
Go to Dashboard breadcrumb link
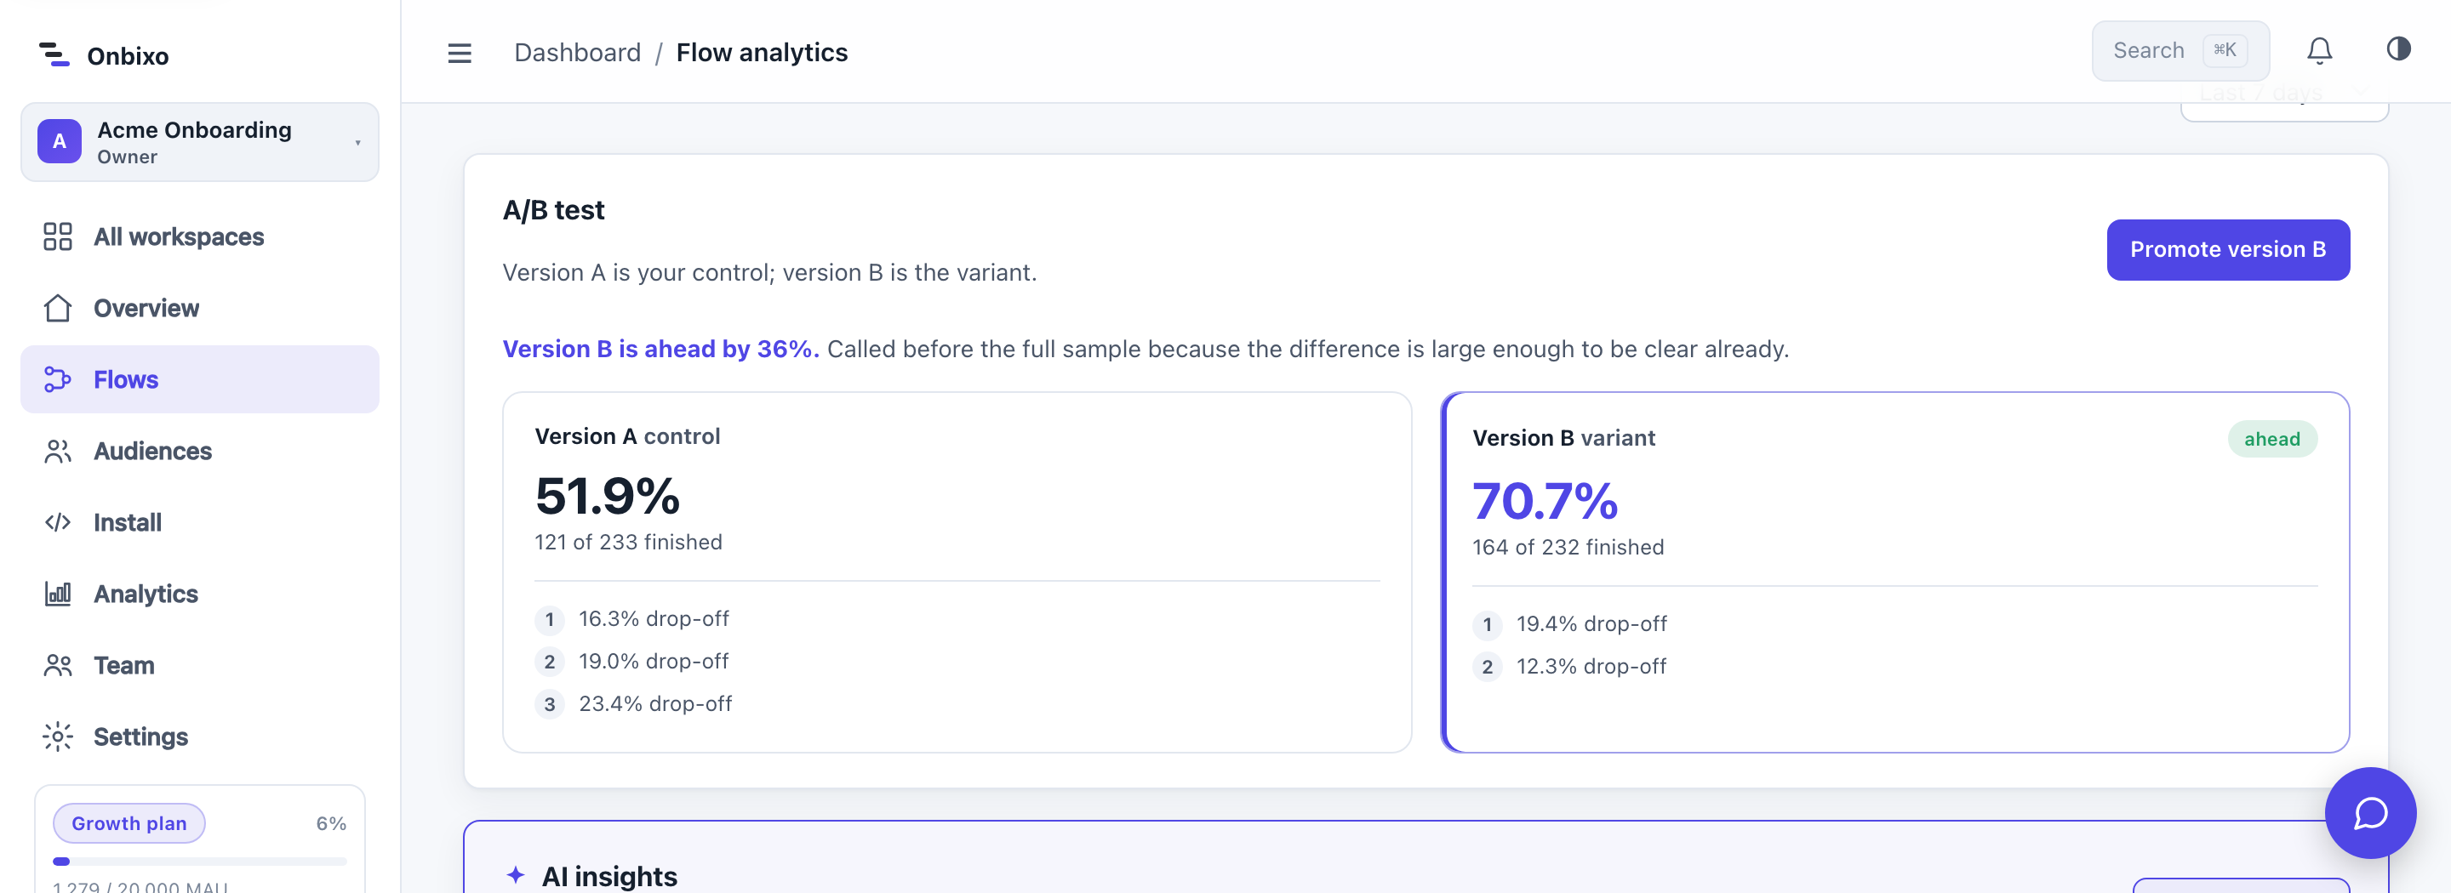578,53
